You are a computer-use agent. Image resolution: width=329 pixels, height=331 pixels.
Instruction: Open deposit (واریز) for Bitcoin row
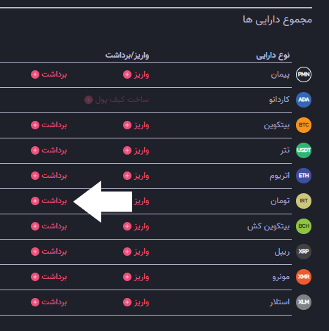(x=136, y=125)
